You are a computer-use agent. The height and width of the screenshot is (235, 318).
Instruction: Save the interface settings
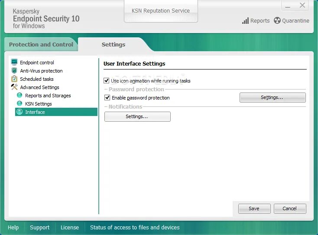point(254,209)
